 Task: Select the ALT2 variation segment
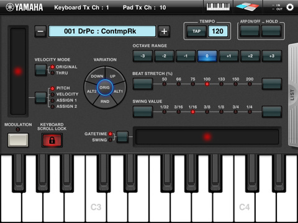tap(91, 92)
